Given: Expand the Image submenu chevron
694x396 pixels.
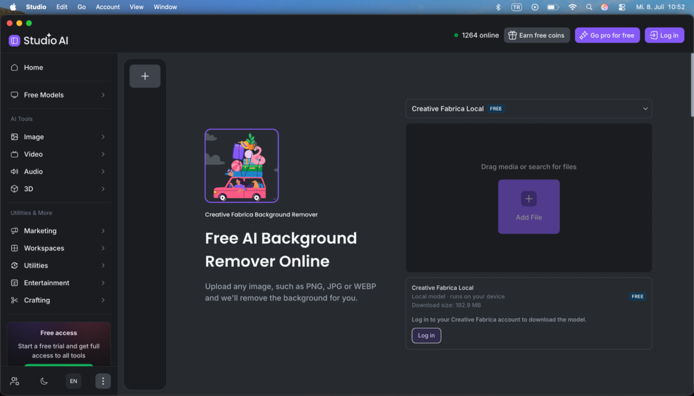Looking at the screenshot, I should tap(103, 137).
